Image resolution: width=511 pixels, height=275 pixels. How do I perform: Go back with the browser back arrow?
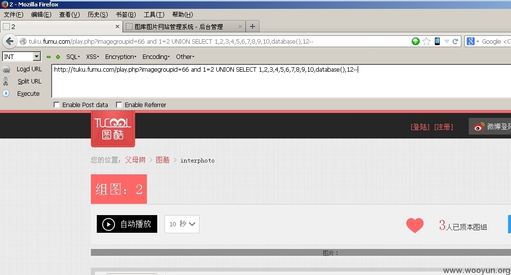pos(9,41)
